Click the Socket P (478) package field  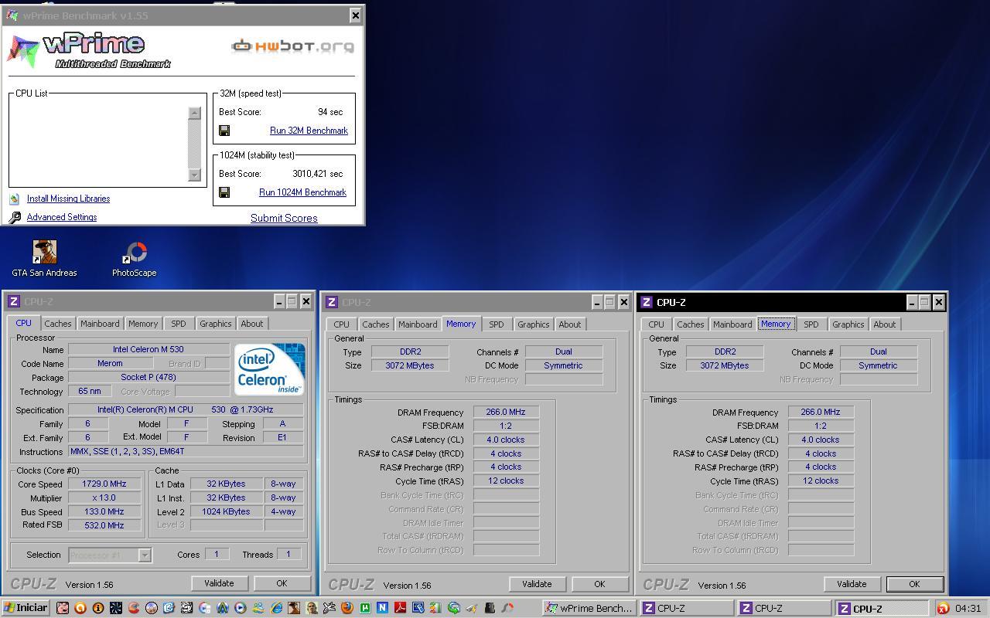[148, 377]
